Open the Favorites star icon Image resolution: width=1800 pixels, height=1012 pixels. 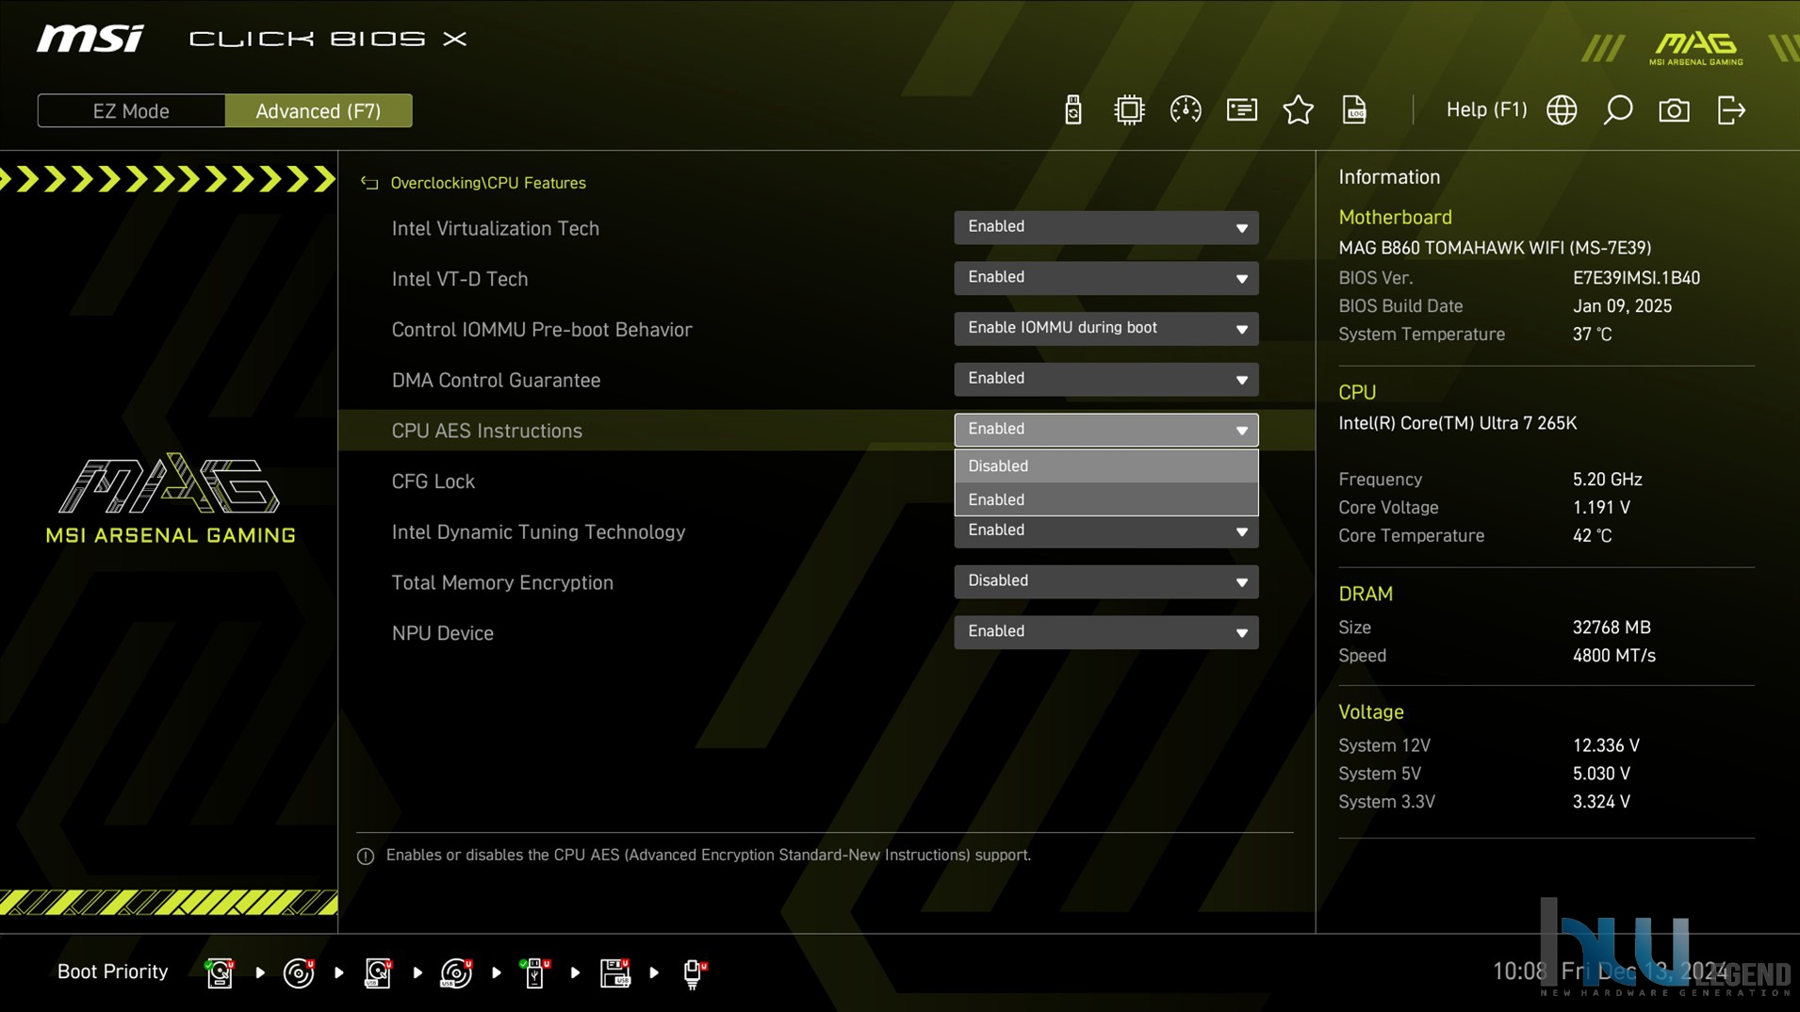pyautogui.click(x=1298, y=110)
